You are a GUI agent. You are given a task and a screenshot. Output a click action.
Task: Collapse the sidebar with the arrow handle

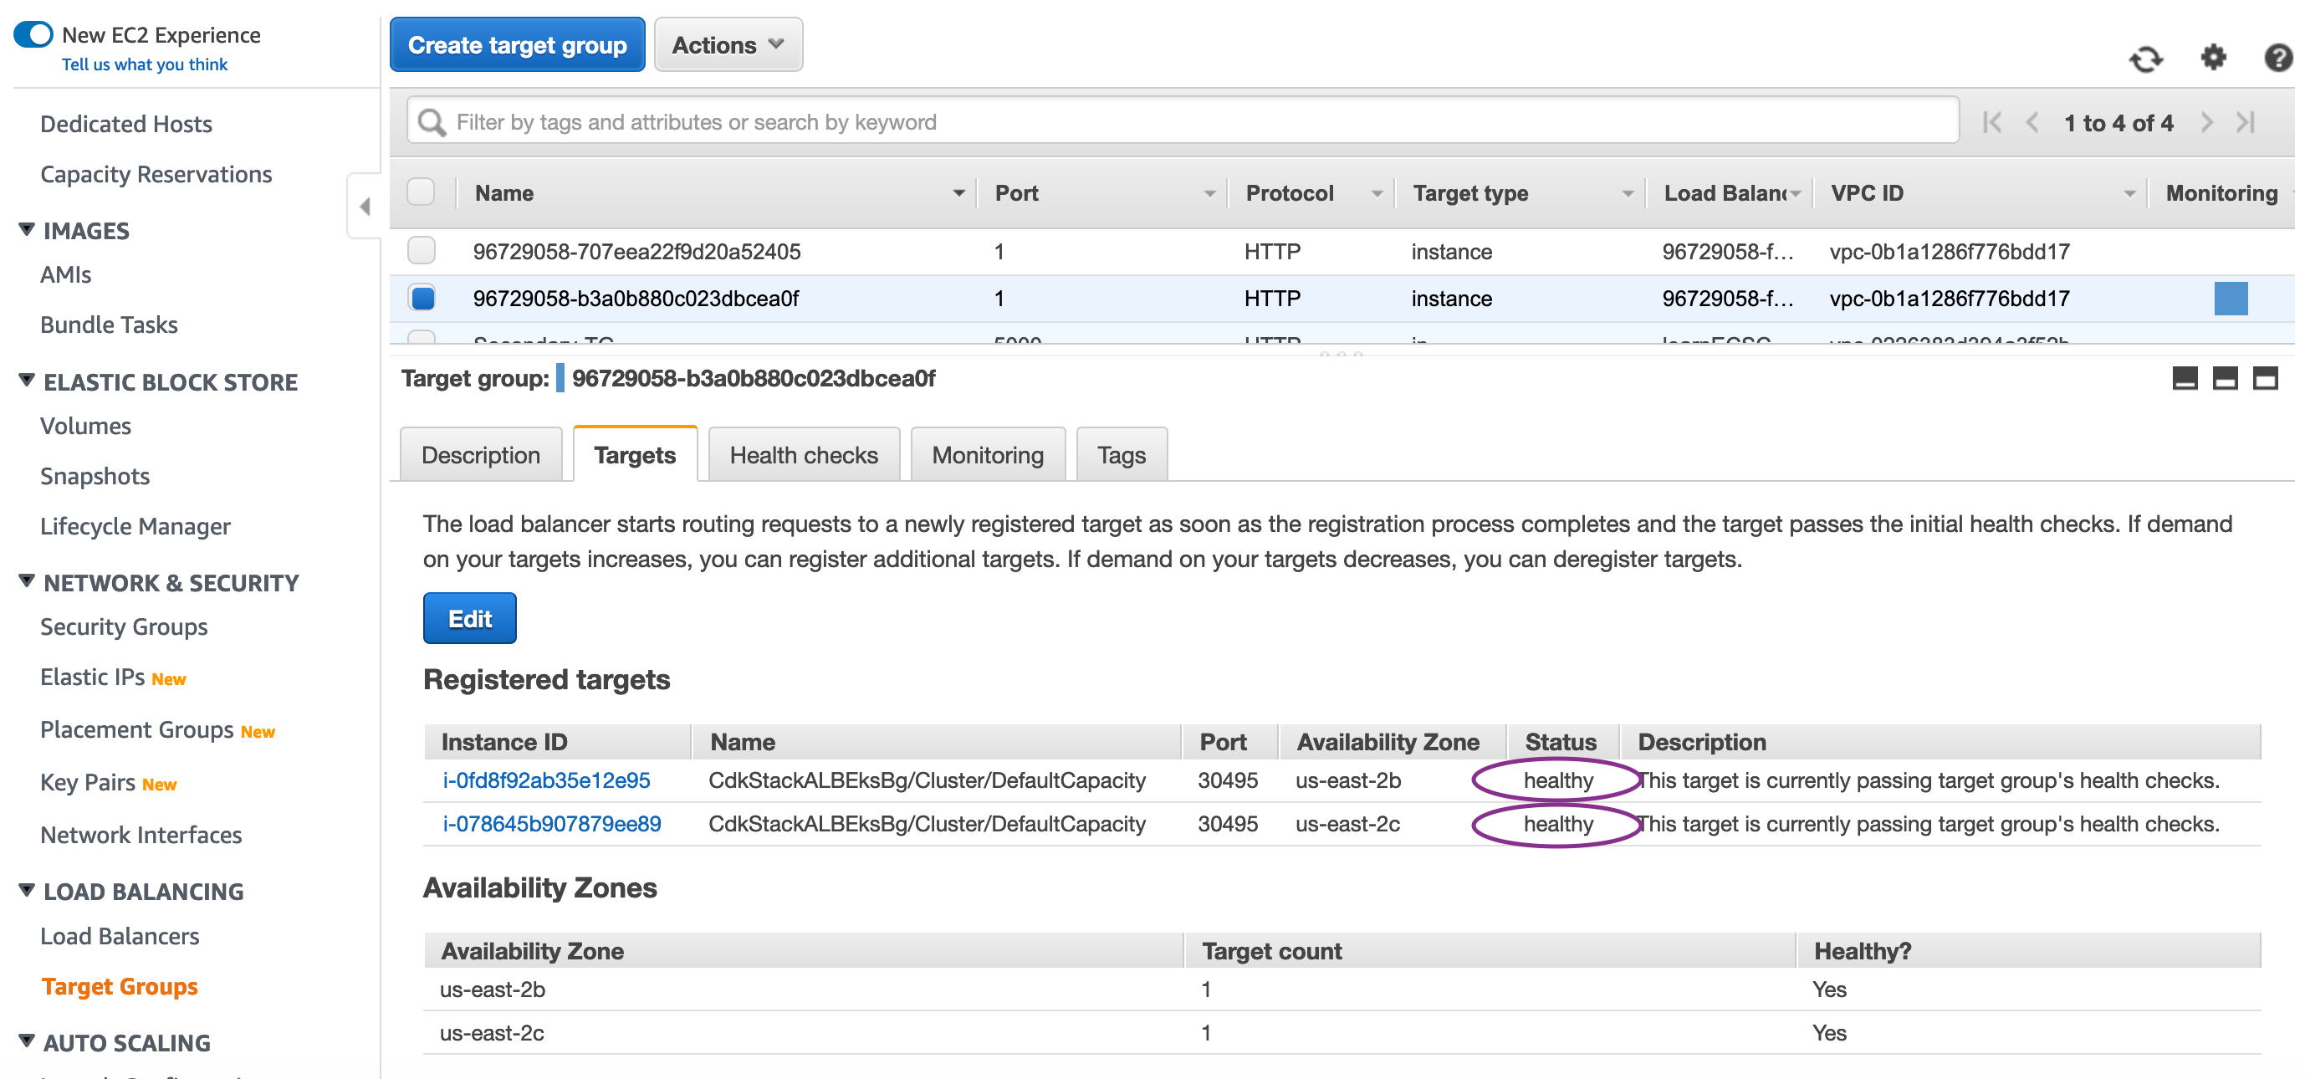click(364, 207)
